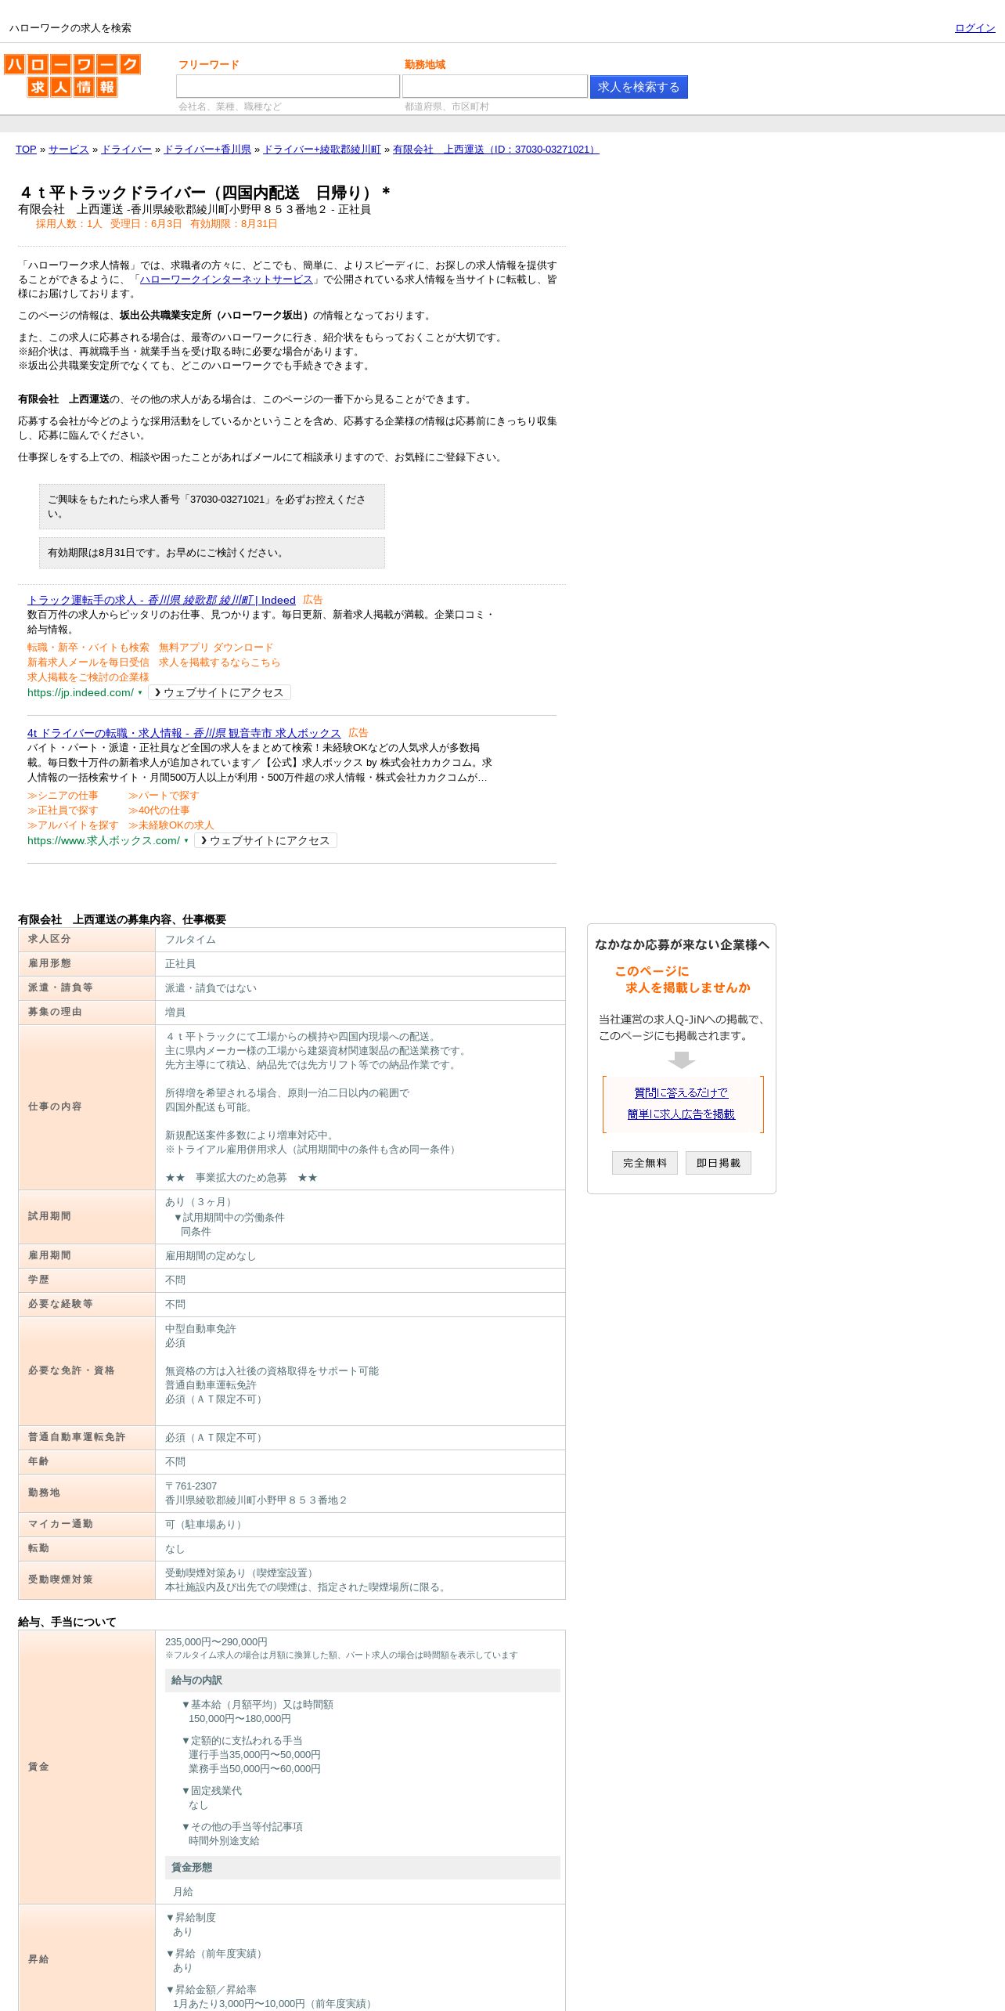Click the 即日掲載 button
Image resolution: width=1005 pixels, height=2011 pixels.
719,1163
